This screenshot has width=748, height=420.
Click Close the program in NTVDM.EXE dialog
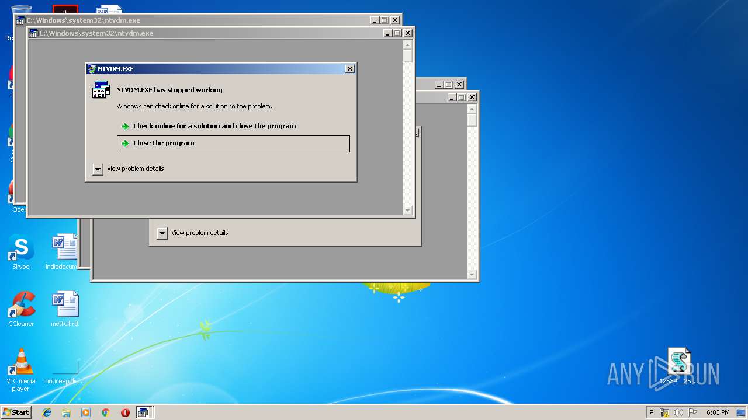pyautogui.click(x=233, y=143)
